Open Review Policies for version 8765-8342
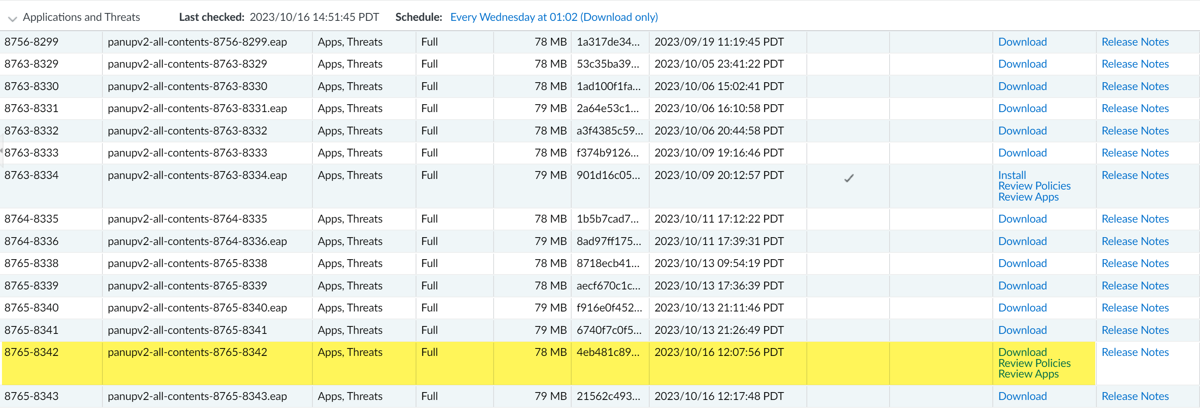This screenshot has height=409, width=1200. [x=1034, y=363]
